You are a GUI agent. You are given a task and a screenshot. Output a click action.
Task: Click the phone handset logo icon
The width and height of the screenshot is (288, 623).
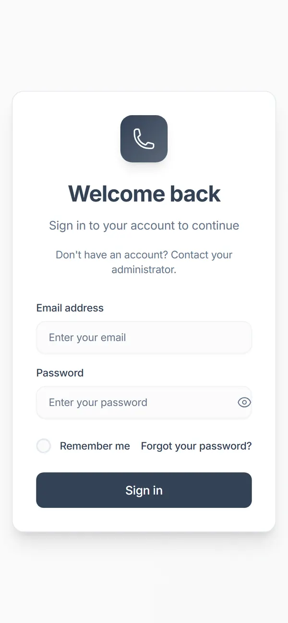[144, 139]
